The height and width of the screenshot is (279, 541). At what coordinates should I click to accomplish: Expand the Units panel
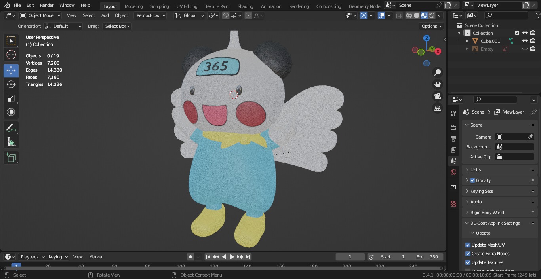500,170
